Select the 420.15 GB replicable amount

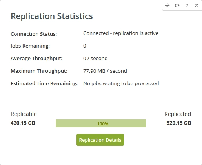(23, 123)
